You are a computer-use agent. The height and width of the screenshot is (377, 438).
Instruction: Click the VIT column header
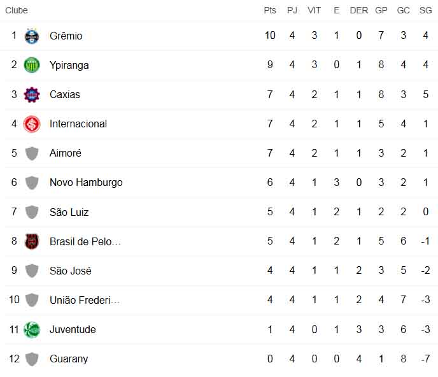tap(314, 10)
